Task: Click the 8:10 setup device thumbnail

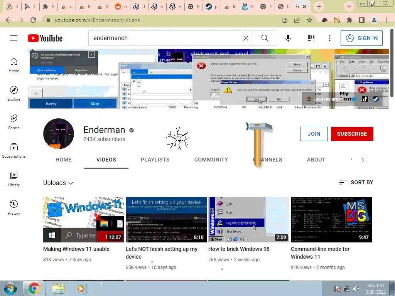Action: [x=166, y=219]
